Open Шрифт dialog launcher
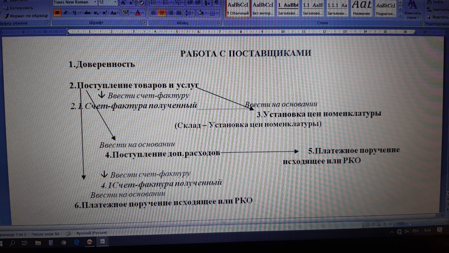The image size is (449, 253). point(145,23)
